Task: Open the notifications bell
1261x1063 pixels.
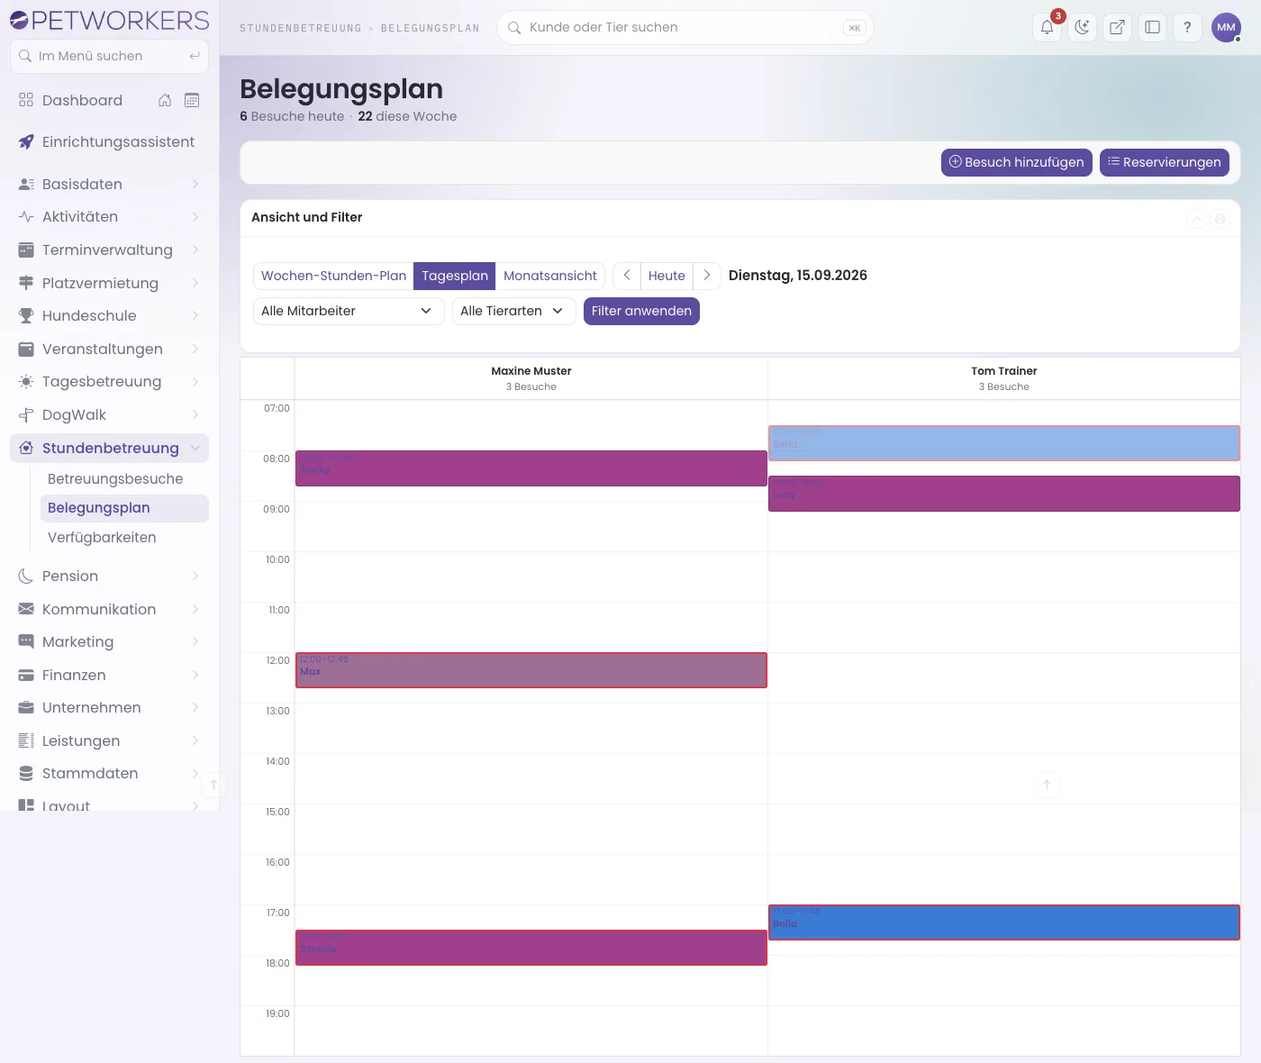Action: tap(1047, 27)
